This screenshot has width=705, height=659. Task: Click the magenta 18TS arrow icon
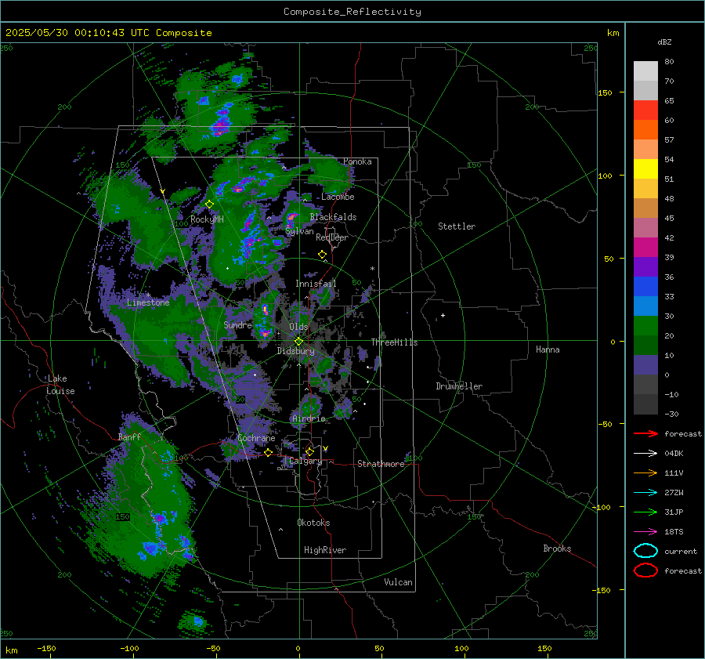click(645, 532)
